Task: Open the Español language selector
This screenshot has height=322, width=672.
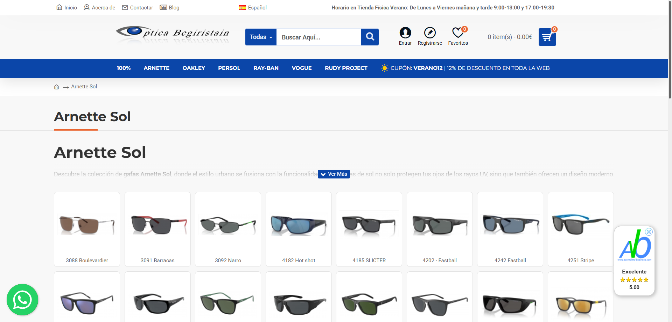Action: tap(253, 8)
